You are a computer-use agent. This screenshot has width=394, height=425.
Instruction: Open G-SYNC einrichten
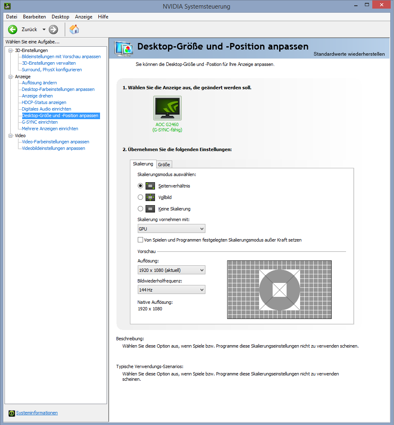40,122
